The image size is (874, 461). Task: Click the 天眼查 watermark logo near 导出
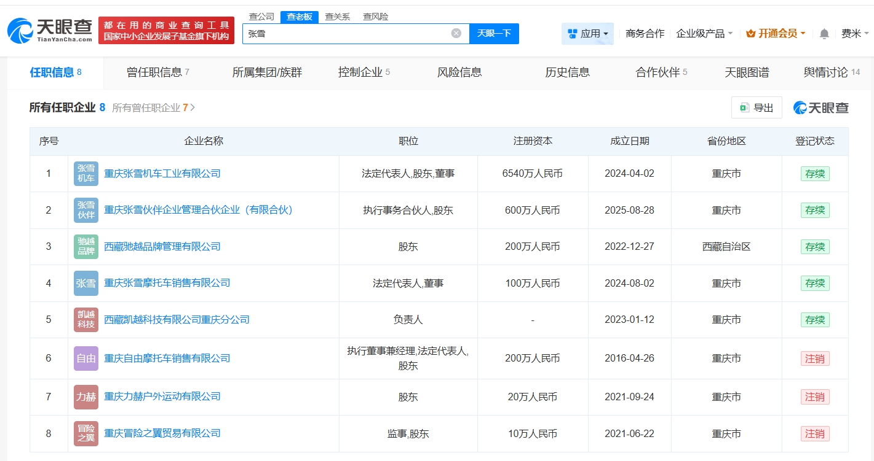tap(822, 107)
